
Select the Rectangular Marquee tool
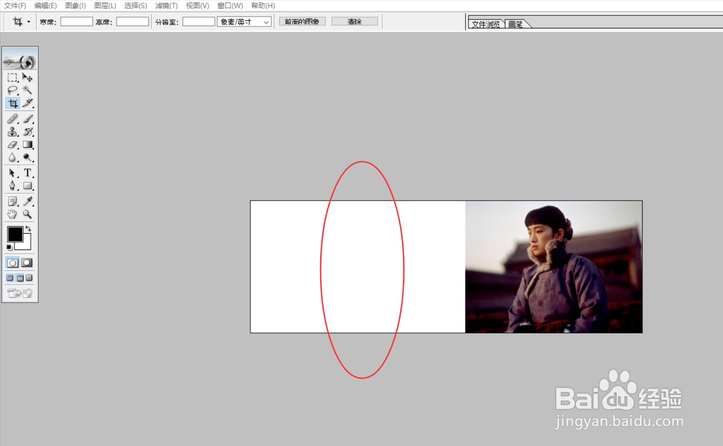(x=13, y=78)
